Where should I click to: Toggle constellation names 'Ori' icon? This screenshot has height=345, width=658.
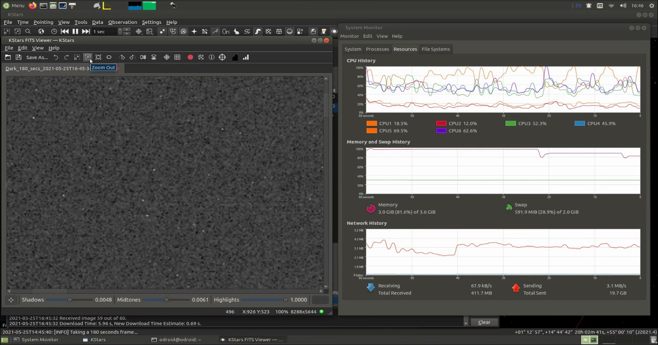coord(226,32)
